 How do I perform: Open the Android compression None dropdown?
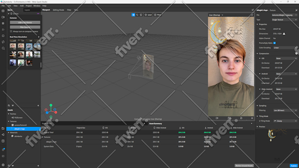tap(286, 74)
